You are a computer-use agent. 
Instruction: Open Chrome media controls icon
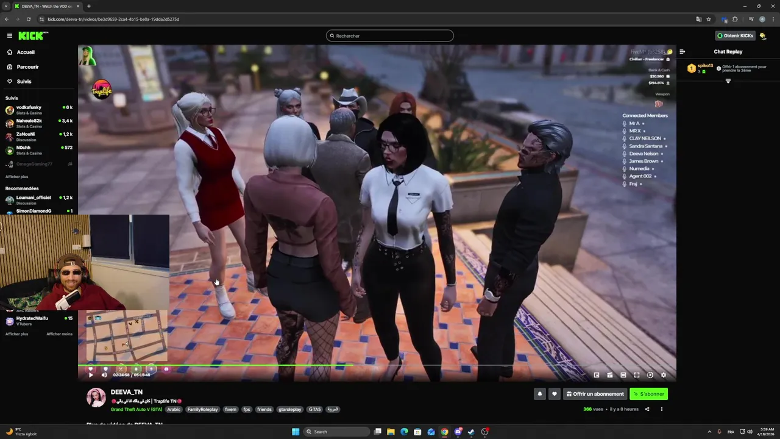pos(751,19)
